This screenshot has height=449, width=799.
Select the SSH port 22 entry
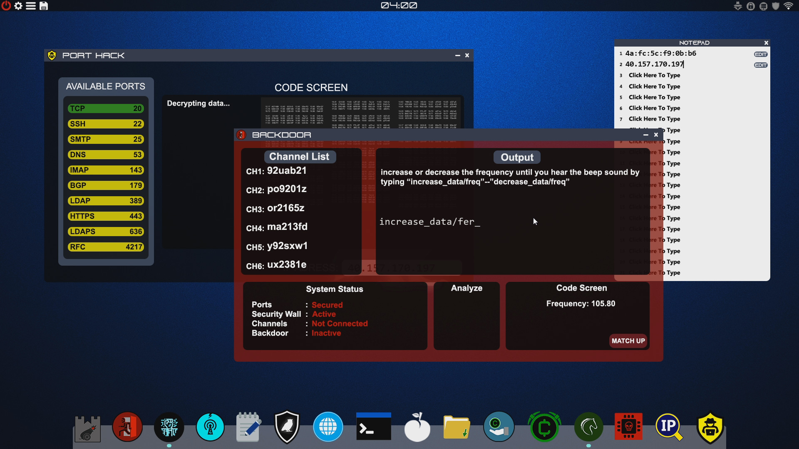click(106, 123)
